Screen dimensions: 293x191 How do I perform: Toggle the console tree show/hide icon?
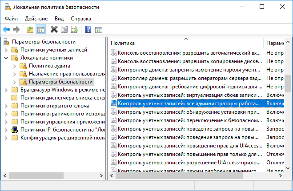point(40,30)
